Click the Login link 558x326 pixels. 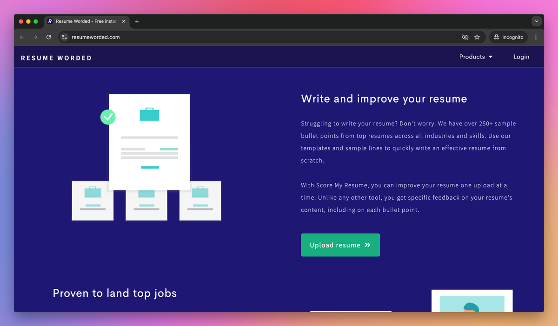coord(521,57)
